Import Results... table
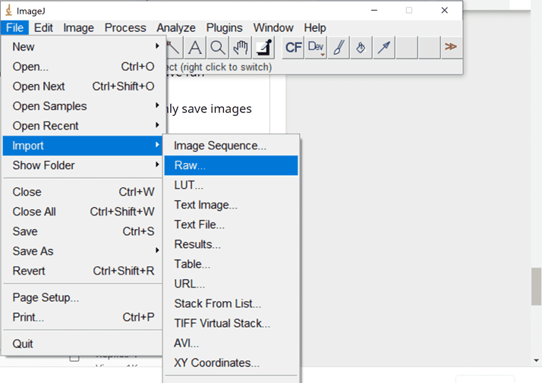The width and height of the screenshot is (542, 383). pyautogui.click(x=231, y=244)
